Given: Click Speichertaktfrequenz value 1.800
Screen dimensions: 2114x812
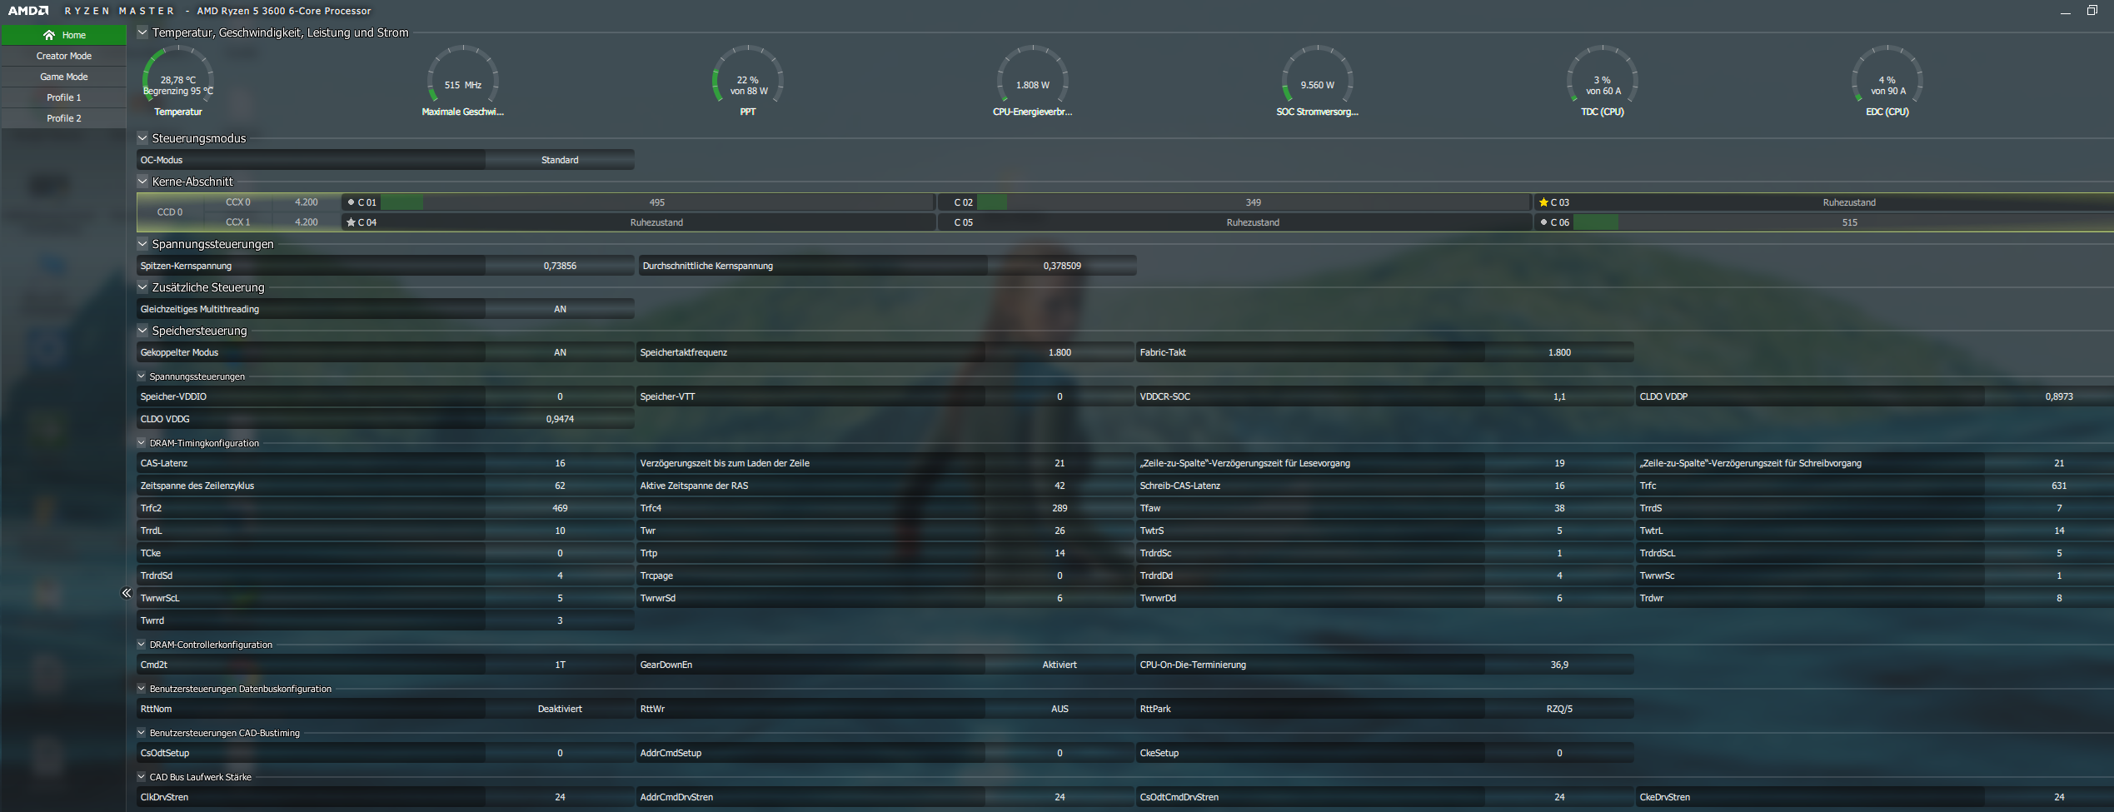Looking at the screenshot, I should click(1059, 352).
